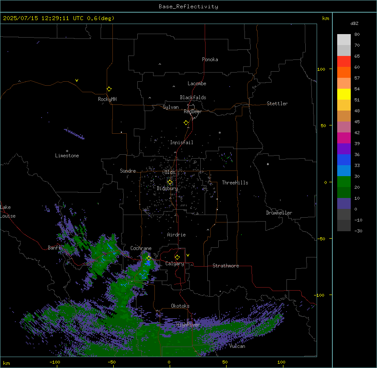
Task: Click the Strathmore label
Action: pos(226,266)
